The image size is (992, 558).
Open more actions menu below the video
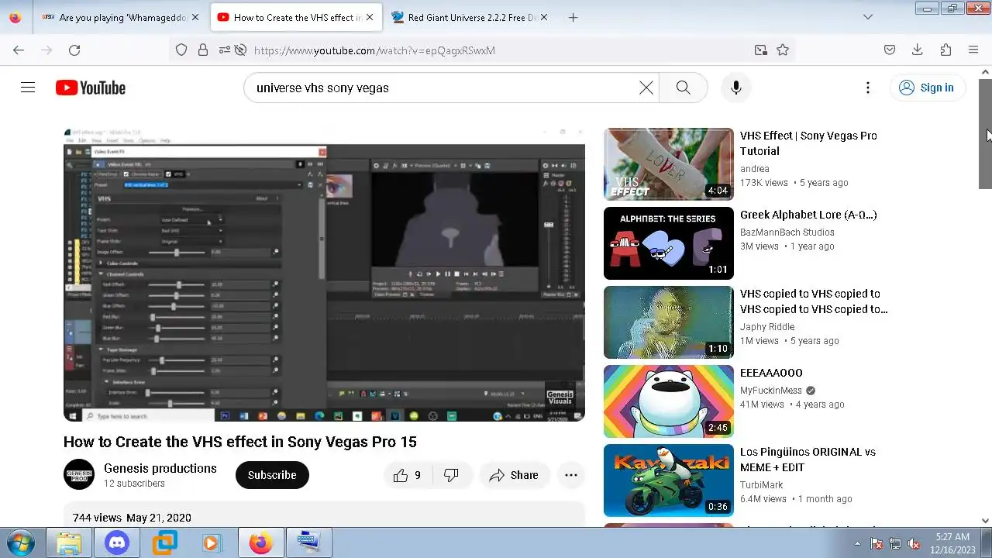[x=571, y=475]
